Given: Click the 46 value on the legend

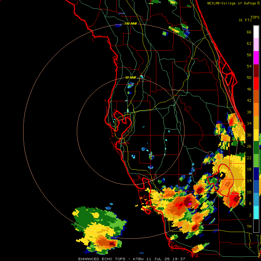Looking at the screenshot, I should 249,89.
